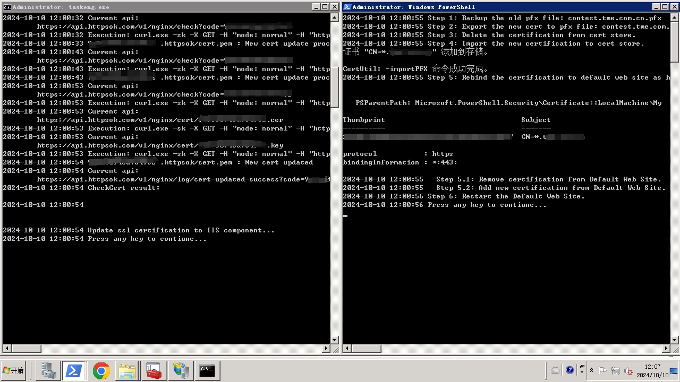Click "Step 5.2: Add new certification" line
This screenshot has width=680, height=382.
click(x=504, y=188)
